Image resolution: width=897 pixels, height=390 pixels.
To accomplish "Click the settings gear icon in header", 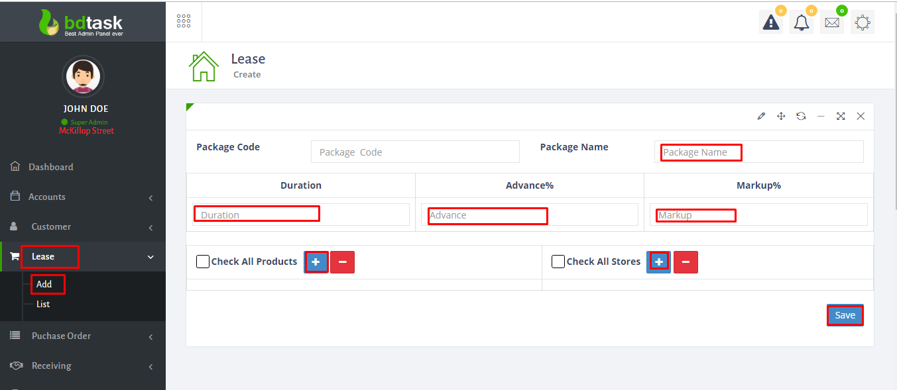I will click(x=862, y=23).
